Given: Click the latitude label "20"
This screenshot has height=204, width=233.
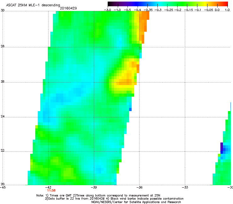Looking at the screenshot, I should (3, 184).
